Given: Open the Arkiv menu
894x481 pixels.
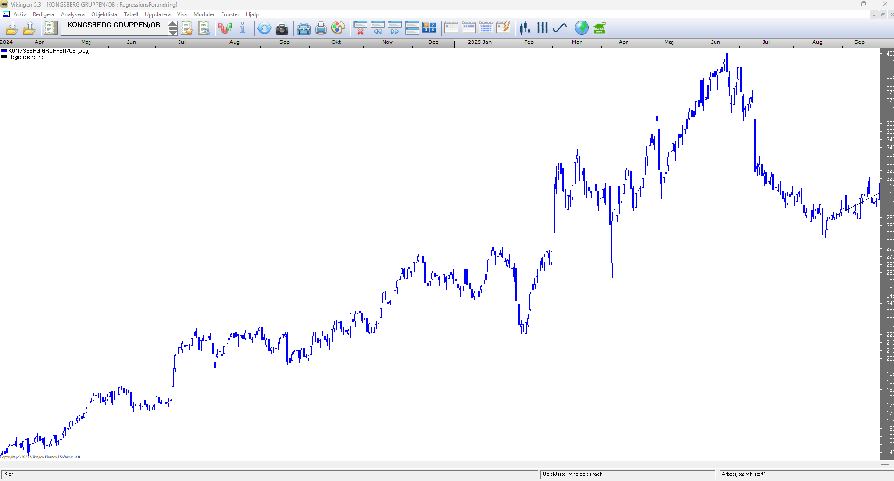Looking at the screenshot, I should pos(20,14).
